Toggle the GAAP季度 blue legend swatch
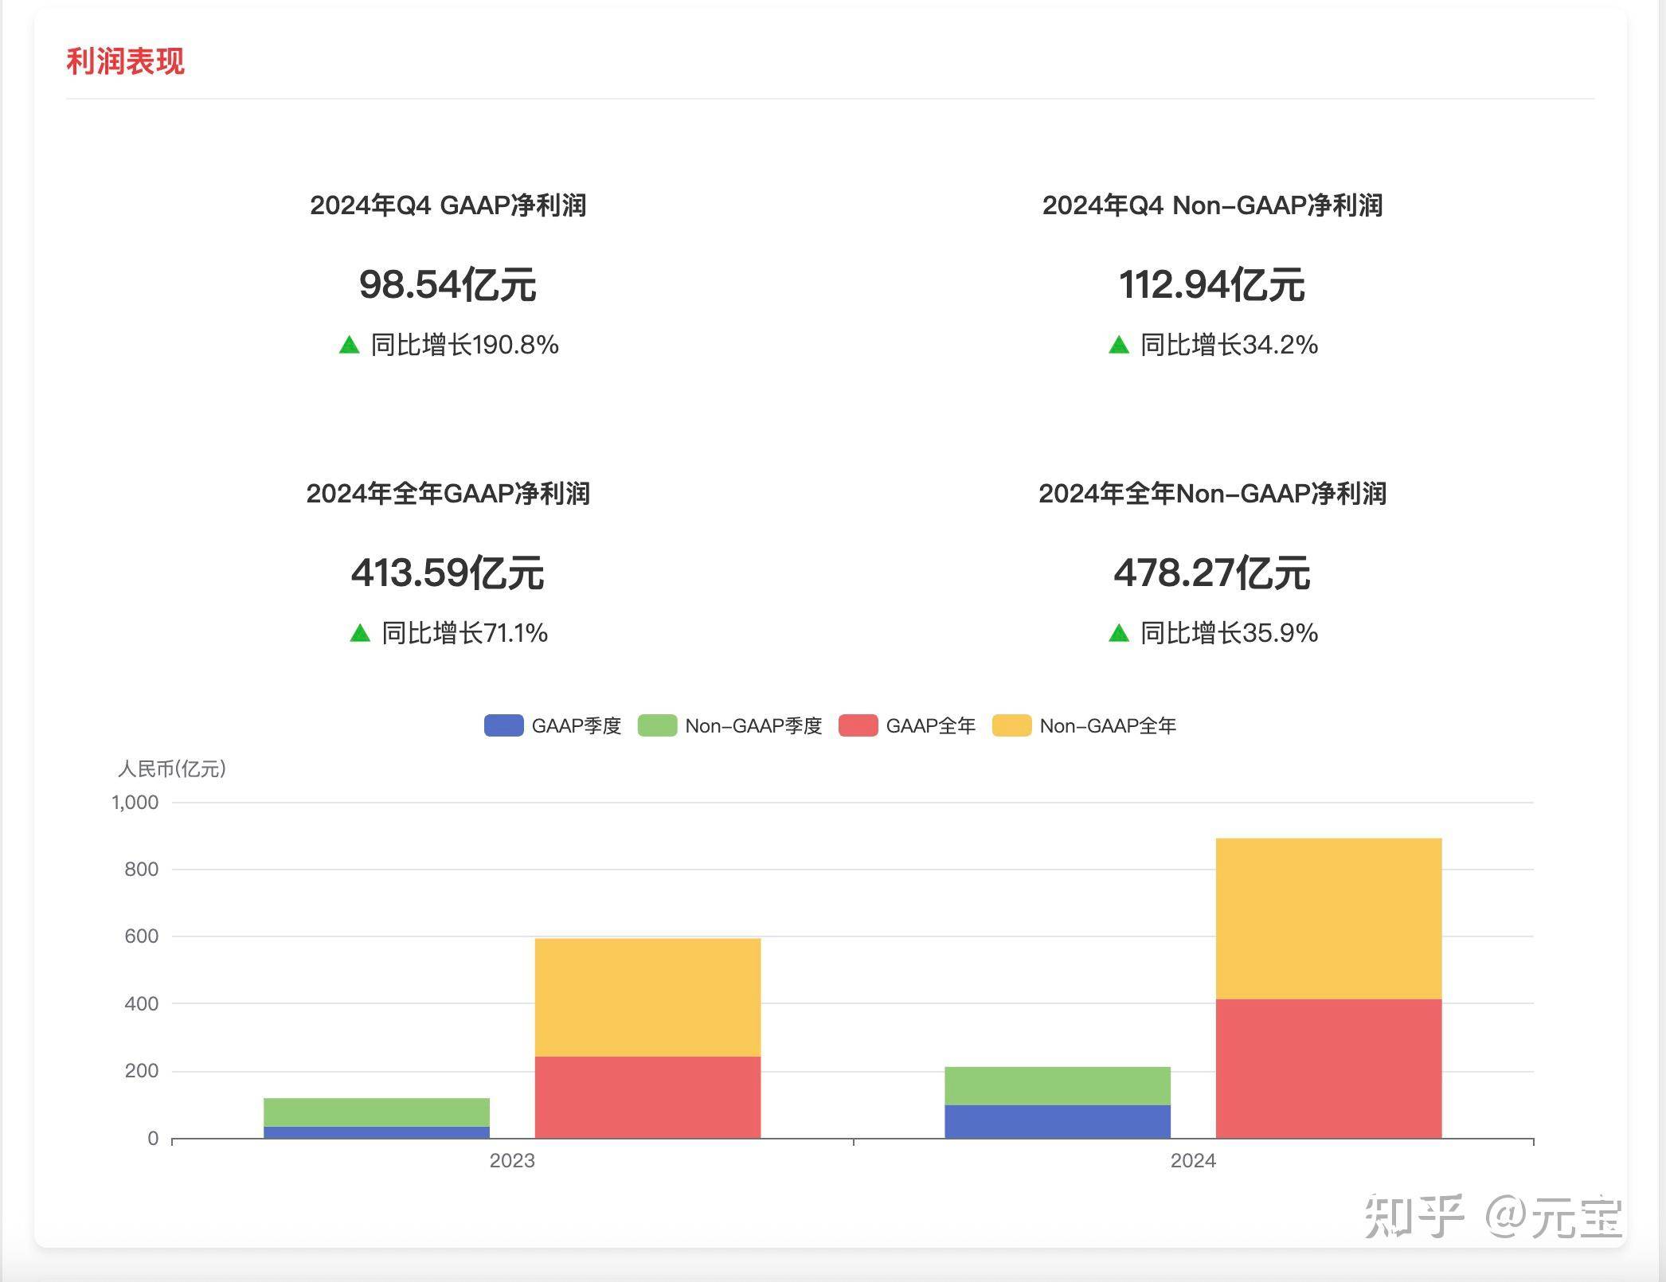Image resolution: width=1666 pixels, height=1282 pixels. 503,725
